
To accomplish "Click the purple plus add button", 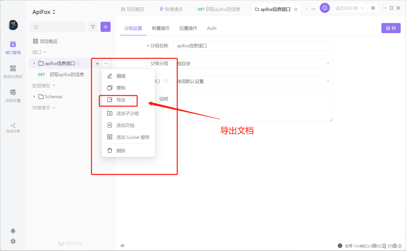I will click(x=106, y=27).
